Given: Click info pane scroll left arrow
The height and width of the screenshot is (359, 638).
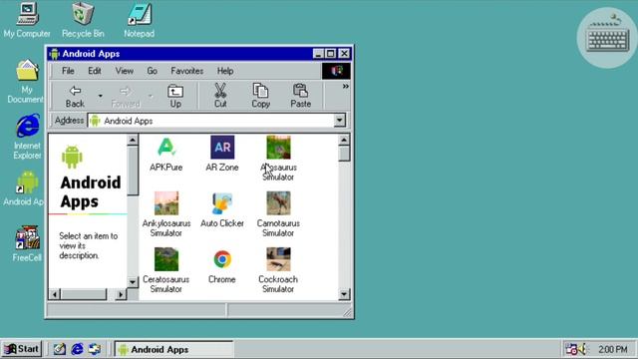Looking at the screenshot, I should point(55,294).
